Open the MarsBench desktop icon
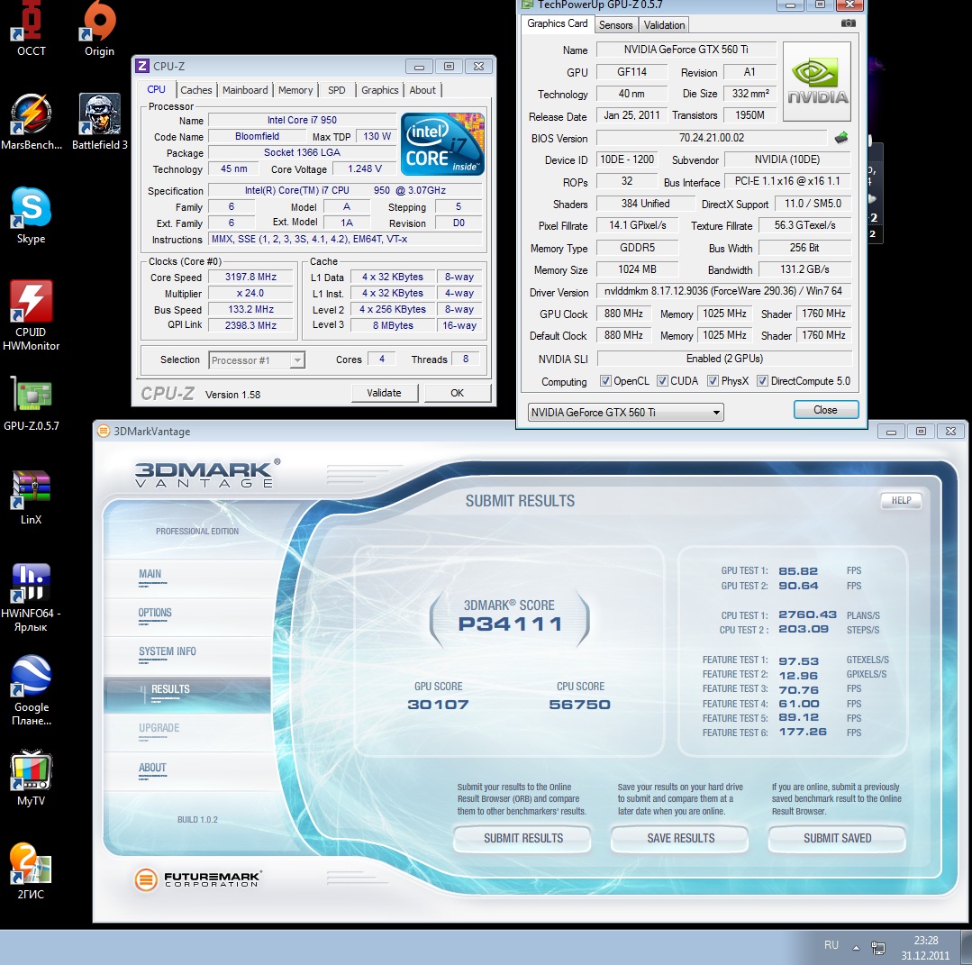Image resolution: width=972 pixels, height=965 pixels. [x=31, y=122]
